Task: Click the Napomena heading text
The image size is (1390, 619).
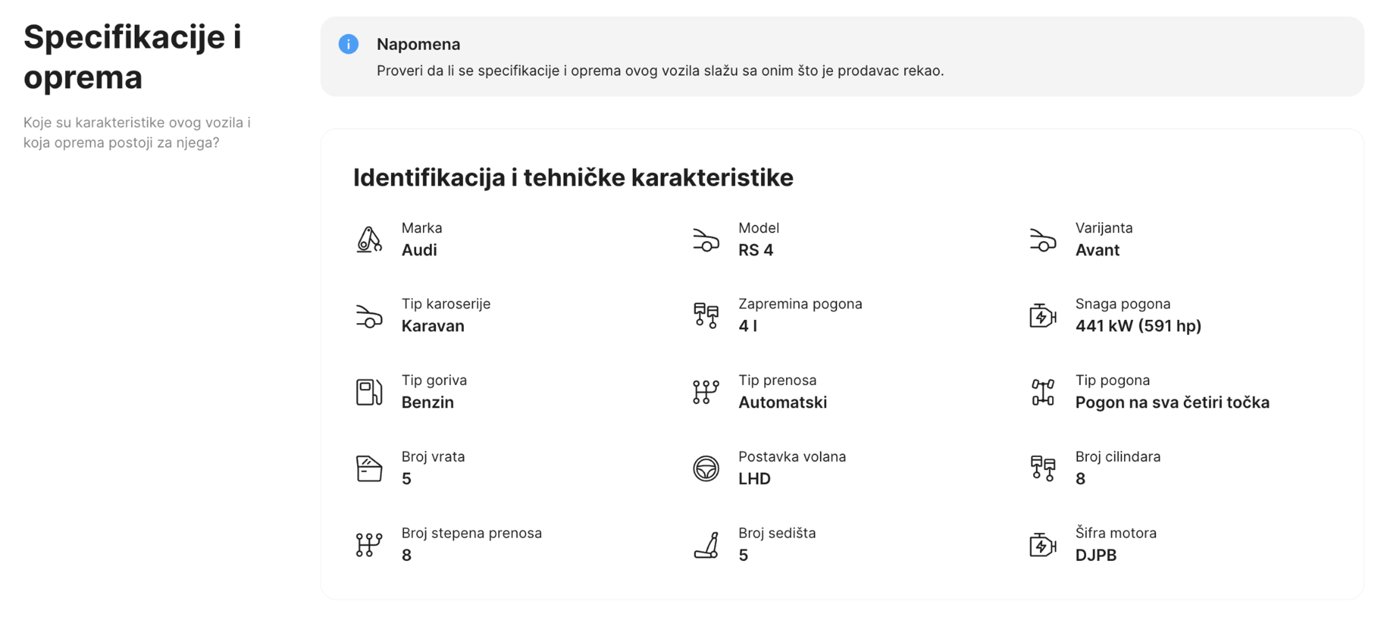Action: point(419,44)
